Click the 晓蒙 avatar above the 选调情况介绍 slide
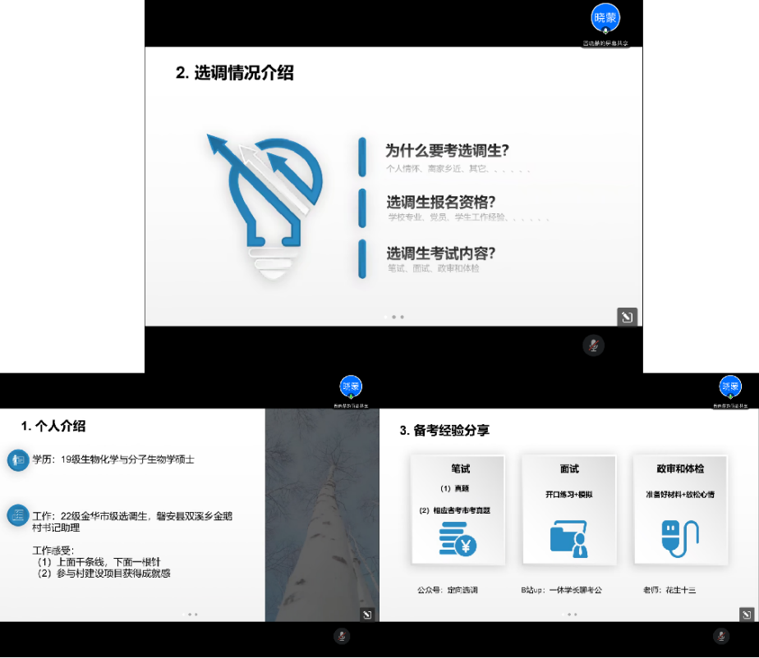This screenshot has width=759, height=658. (605, 18)
